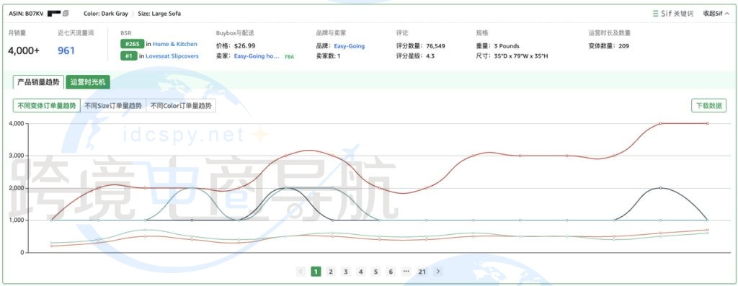This screenshot has width=738, height=286.
Task: Select the 不同Size订单量趋势 chart view
Action: (113, 106)
